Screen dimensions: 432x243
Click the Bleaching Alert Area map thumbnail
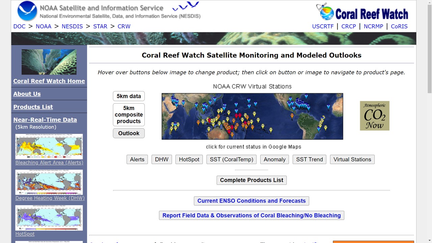pos(49,146)
